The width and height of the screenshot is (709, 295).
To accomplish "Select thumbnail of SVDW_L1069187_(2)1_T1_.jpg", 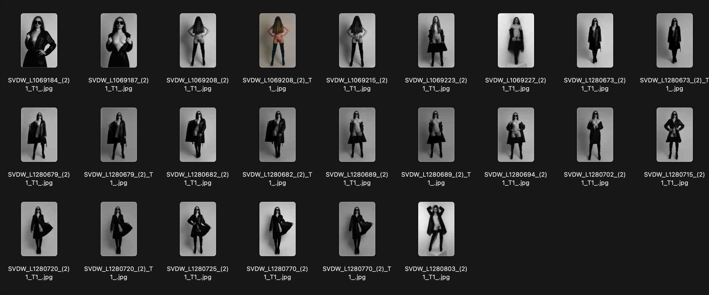I will pos(119,40).
